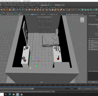Click the orange patterned sphere shelf icon
This screenshot has height=96, width=98.
pyautogui.click(x=58, y=10)
